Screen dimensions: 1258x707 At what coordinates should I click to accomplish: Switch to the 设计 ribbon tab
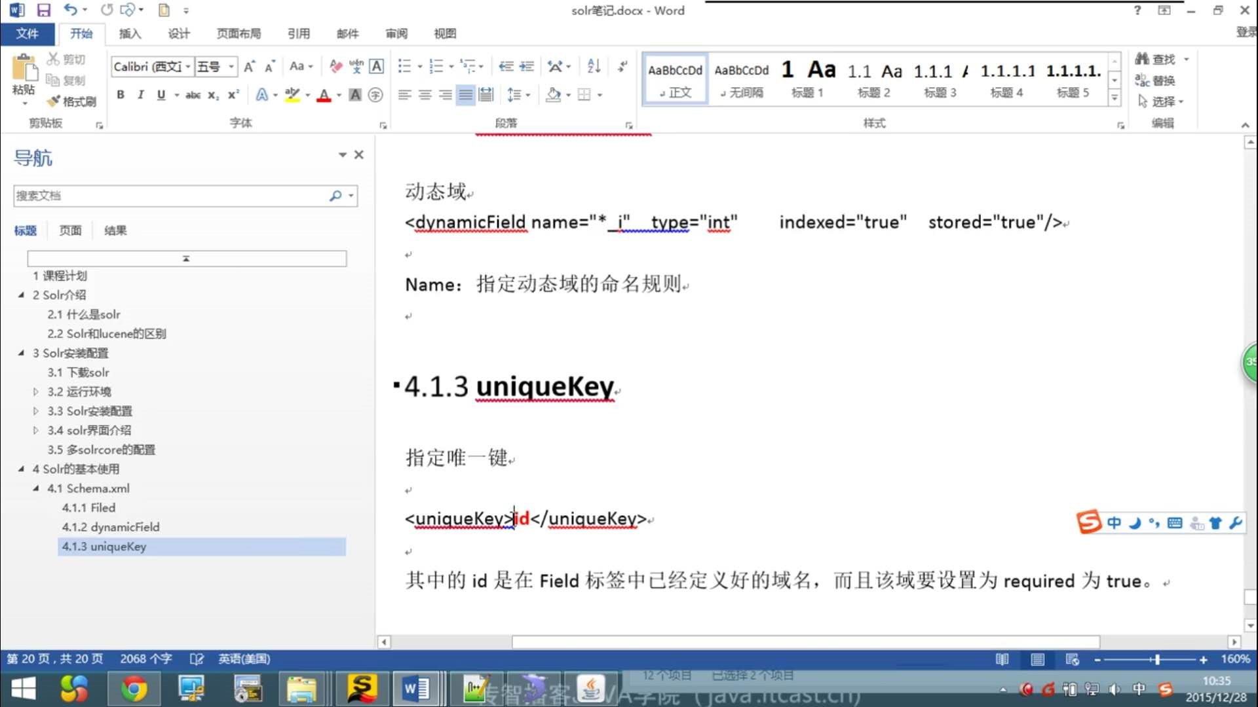click(179, 33)
